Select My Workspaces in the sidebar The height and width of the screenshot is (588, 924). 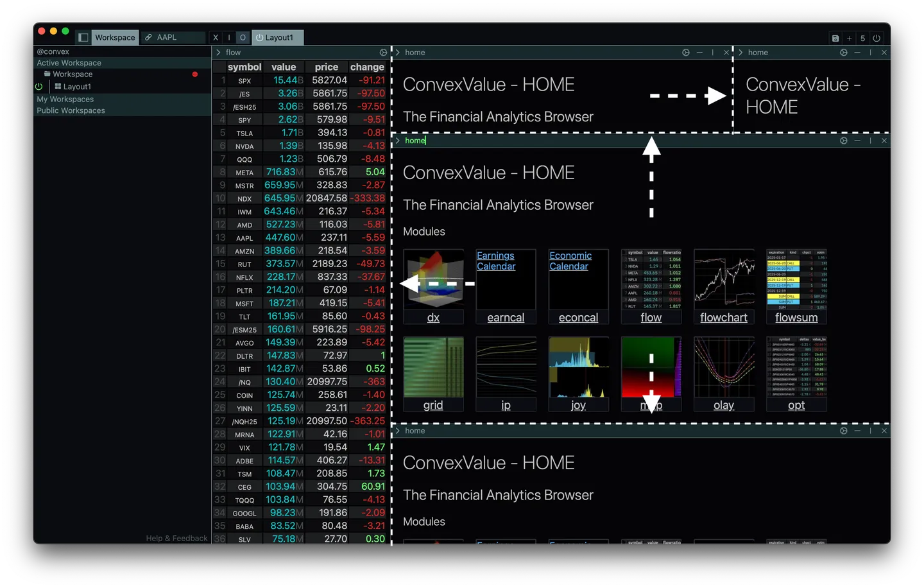[123, 99]
